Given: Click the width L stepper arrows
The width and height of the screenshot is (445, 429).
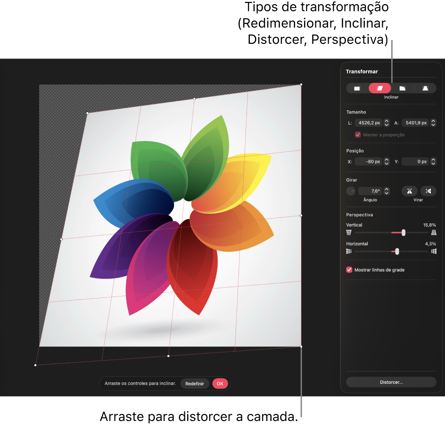Looking at the screenshot, I should [387, 123].
